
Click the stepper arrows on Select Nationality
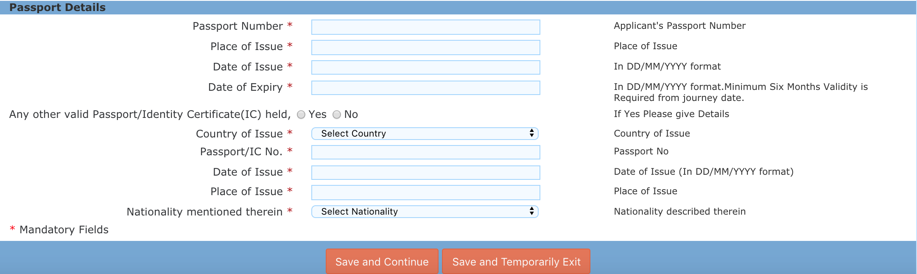[x=532, y=211]
